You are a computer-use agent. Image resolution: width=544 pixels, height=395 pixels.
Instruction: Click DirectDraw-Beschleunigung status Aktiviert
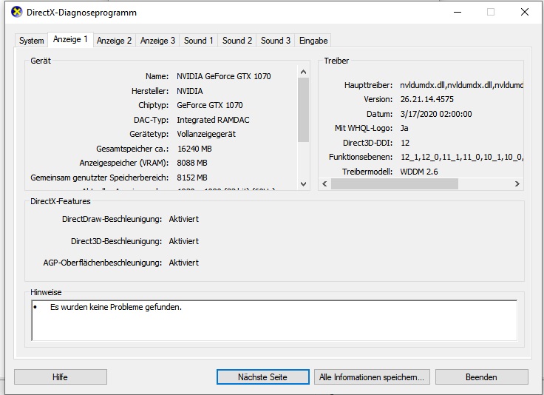pyautogui.click(x=184, y=219)
